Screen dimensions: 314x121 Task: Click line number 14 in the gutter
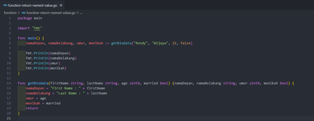[9, 83]
